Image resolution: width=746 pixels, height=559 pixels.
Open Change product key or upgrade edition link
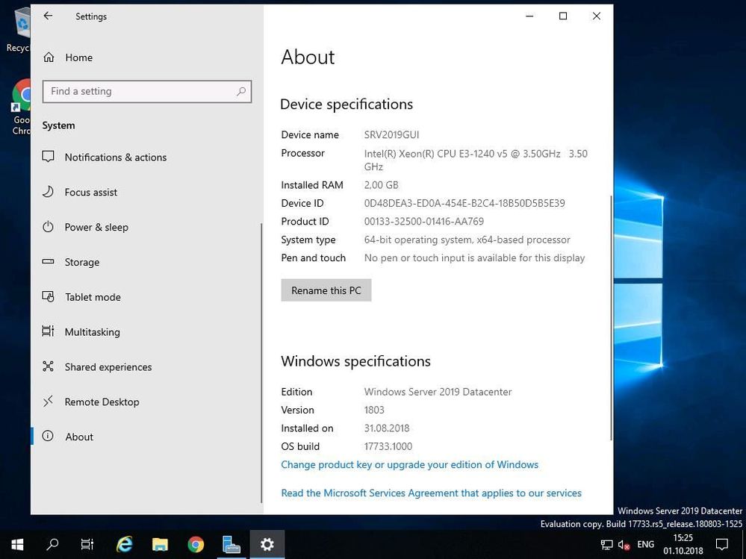coord(410,464)
